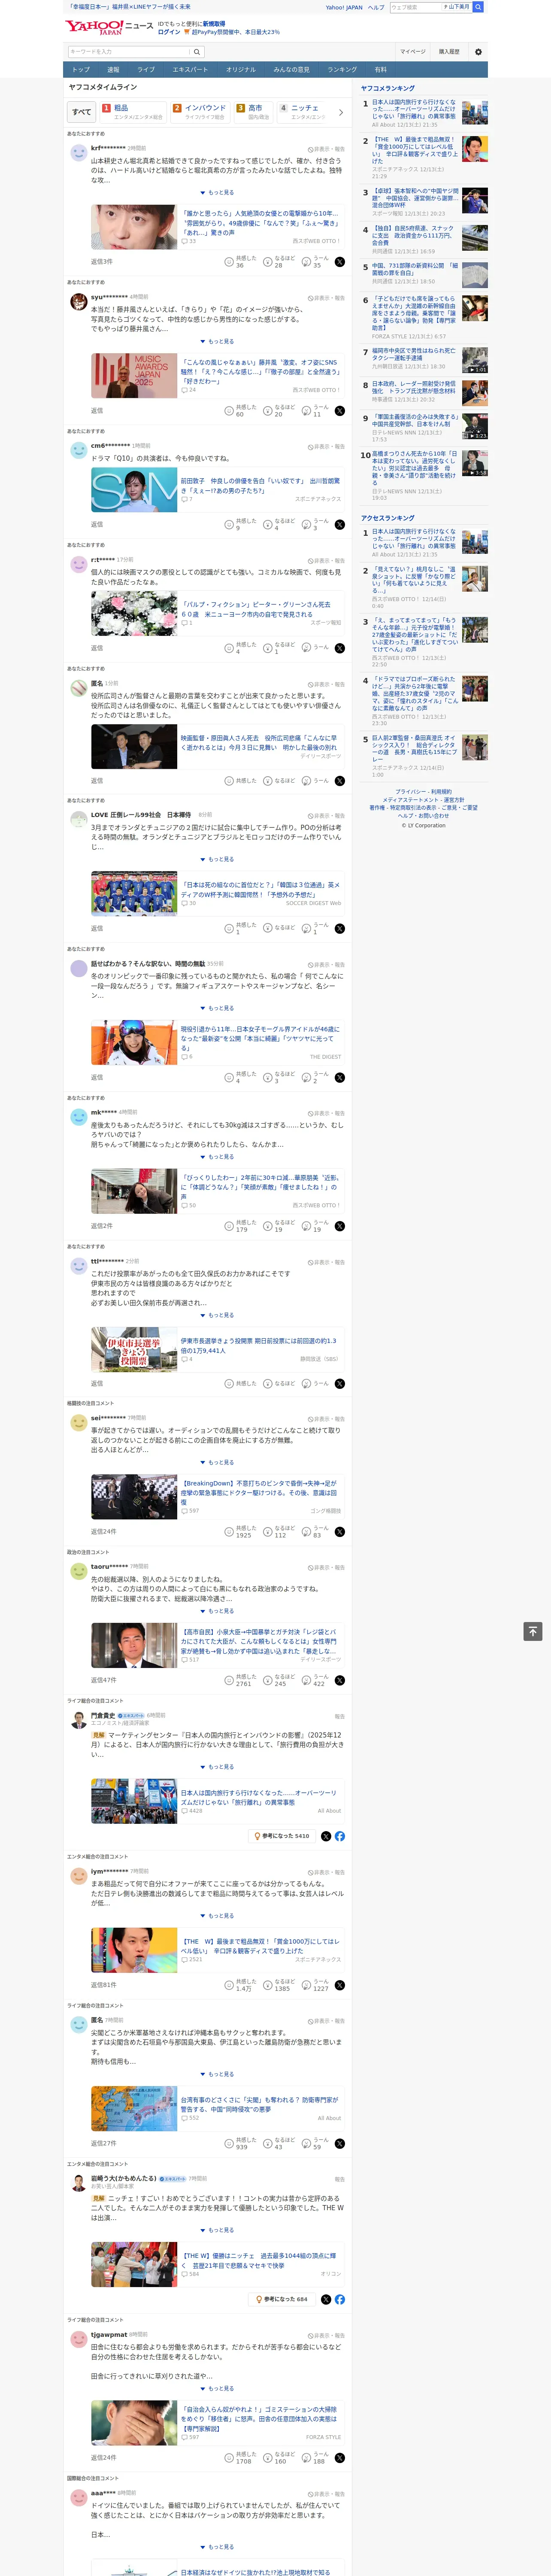Click ヘルプ link at top right
The image size is (551, 2576).
coord(375,7)
